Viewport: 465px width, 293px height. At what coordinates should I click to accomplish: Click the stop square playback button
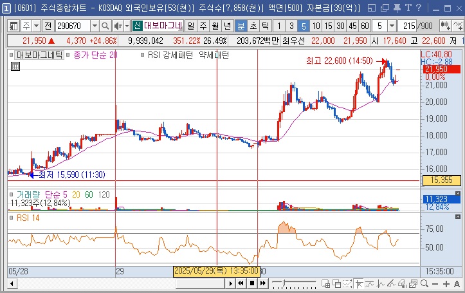(252, 283)
